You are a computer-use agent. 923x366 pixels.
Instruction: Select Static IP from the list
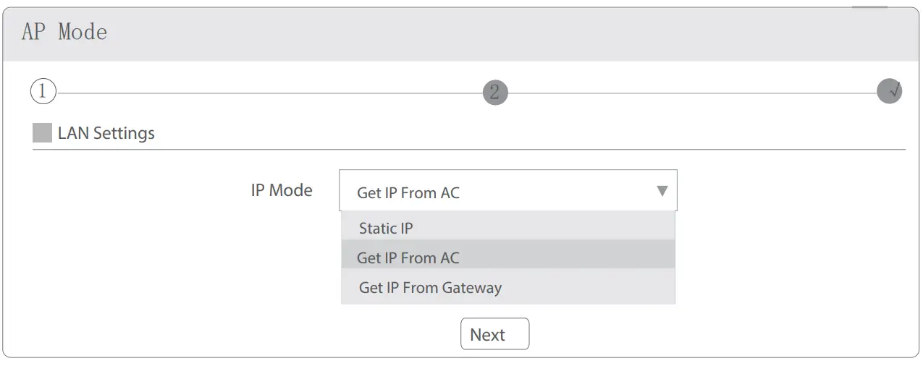[386, 229]
